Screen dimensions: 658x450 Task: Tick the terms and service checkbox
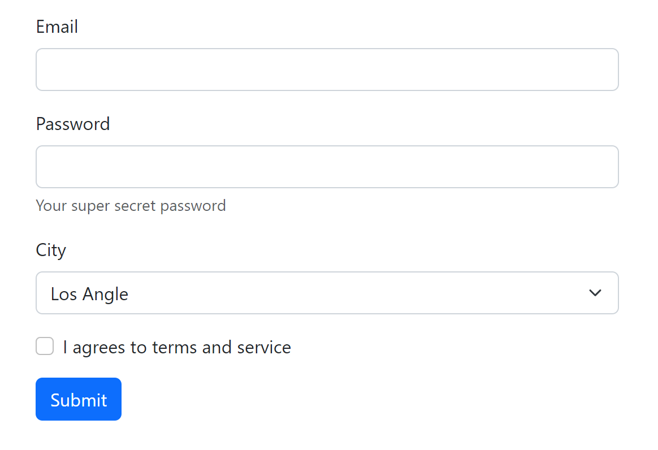[45, 347]
